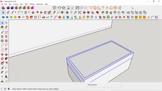Open the File menu
This screenshot has width=162, height=91.
pyautogui.click(x=2, y=4)
